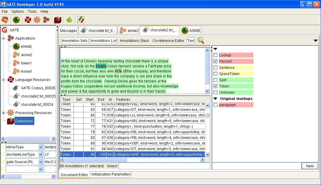The image size is (321, 185).
Task: Click the Percent pink color label
Action: (x=236, y=61)
